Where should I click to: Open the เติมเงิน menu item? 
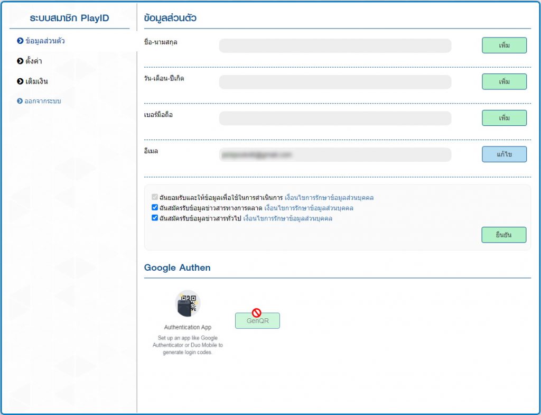[36, 81]
